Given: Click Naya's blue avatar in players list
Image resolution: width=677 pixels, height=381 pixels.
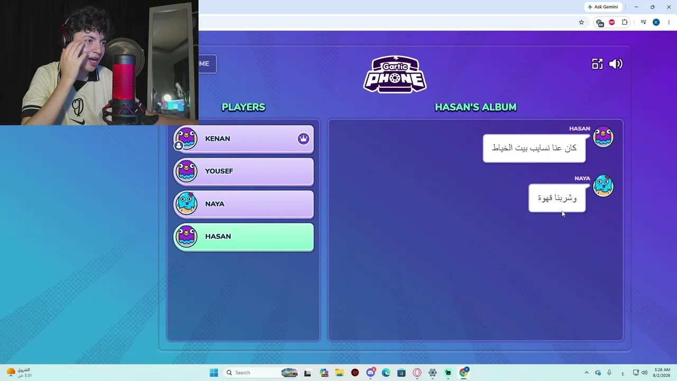Looking at the screenshot, I should [x=186, y=204].
